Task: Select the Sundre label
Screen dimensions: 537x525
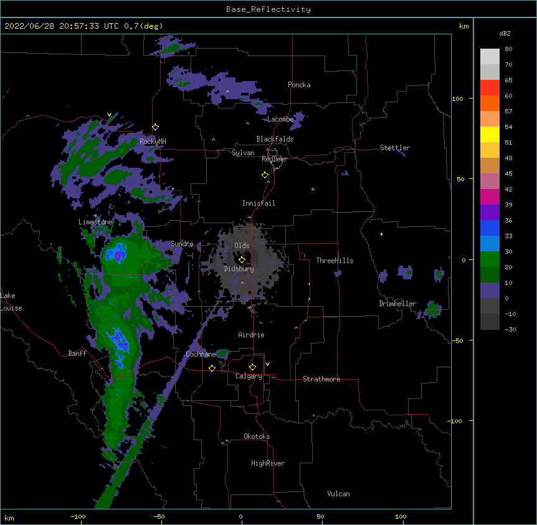Action: click(x=182, y=244)
